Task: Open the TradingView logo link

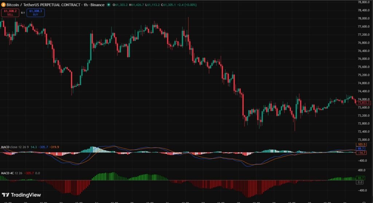Action: pos(21,195)
